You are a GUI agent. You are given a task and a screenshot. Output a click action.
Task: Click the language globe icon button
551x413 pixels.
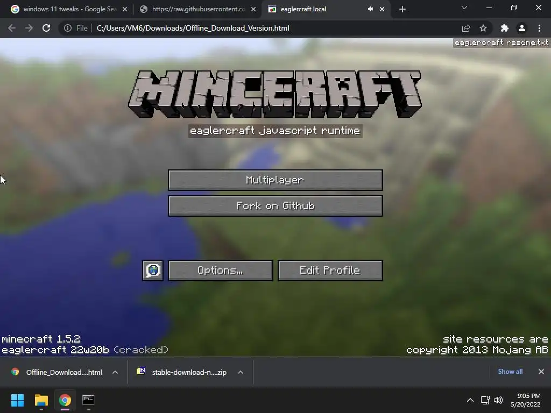tap(152, 270)
